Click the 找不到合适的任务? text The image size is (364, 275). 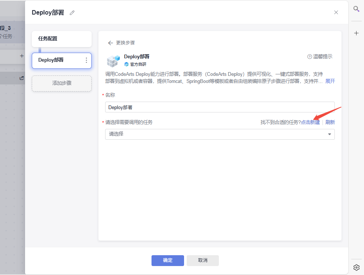pos(281,122)
